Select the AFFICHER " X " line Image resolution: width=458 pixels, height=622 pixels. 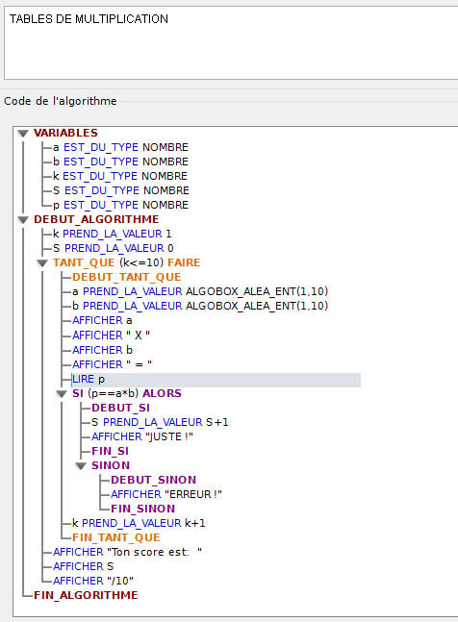111,336
